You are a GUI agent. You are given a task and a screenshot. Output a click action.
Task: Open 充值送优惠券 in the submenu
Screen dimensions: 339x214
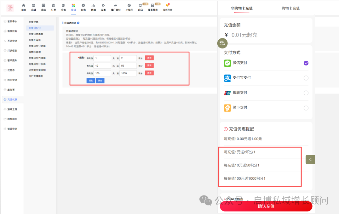tap(36, 34)
